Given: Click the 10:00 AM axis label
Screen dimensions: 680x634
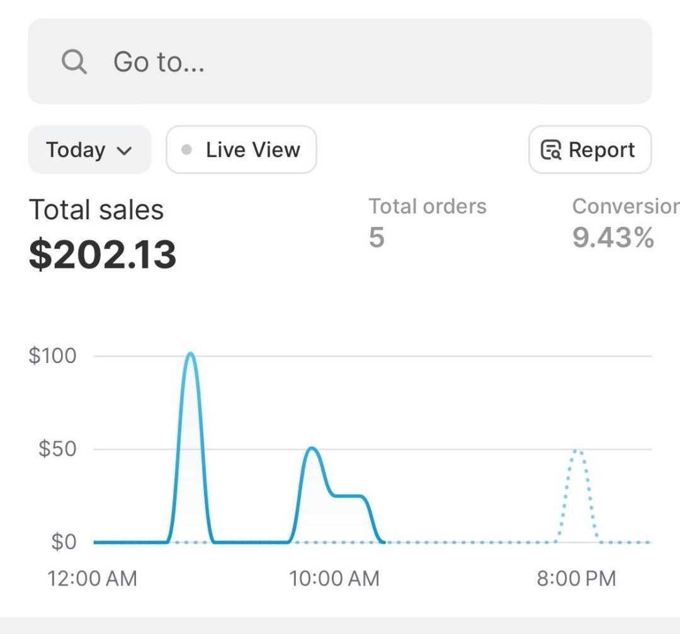Looking at the screenshot, I should tap(334, 579).
